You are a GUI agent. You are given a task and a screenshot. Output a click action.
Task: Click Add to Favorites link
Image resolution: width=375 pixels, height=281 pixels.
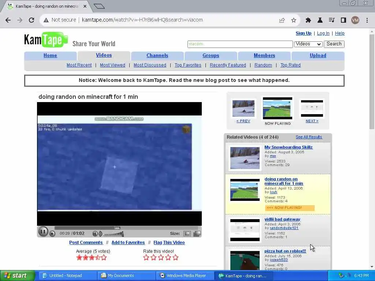pos(128,243)
